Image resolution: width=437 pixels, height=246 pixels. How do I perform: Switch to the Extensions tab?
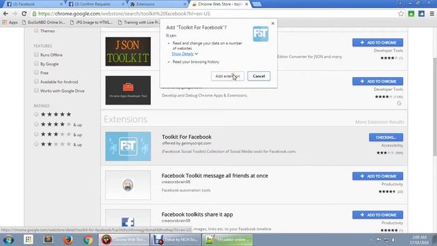pyautogui.click(x=158, y=4)
